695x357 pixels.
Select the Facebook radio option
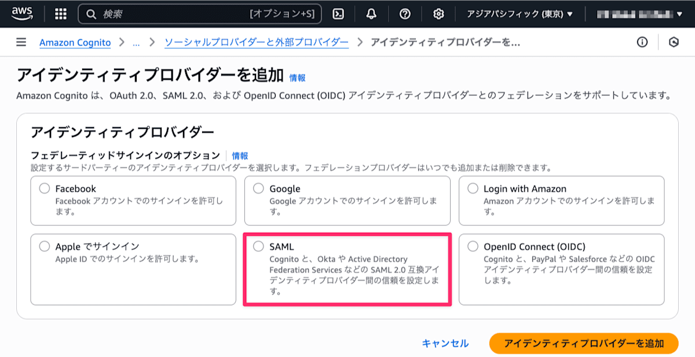click(x=45, y=188)
